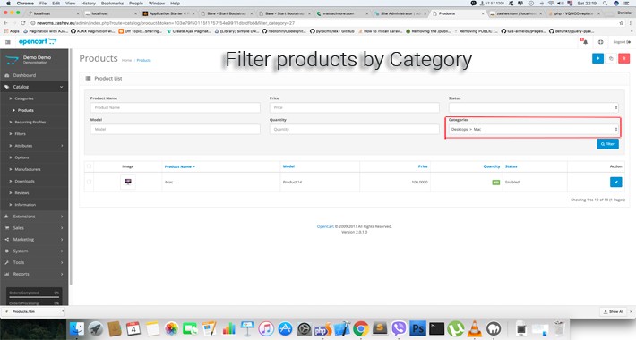Open the help lifebuoy icon
The image size is (636, 340).
601,42
